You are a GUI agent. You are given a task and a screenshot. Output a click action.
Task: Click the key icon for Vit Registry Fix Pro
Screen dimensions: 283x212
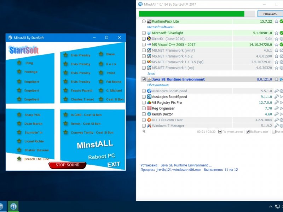click(x=276, y=102)
